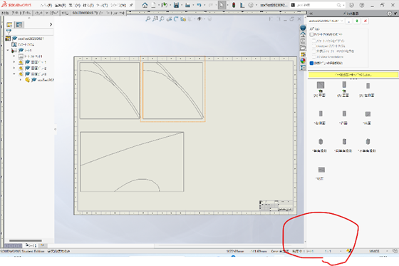
Task: Collapse Drawing View 3 node
Action: tap(14, 74)
